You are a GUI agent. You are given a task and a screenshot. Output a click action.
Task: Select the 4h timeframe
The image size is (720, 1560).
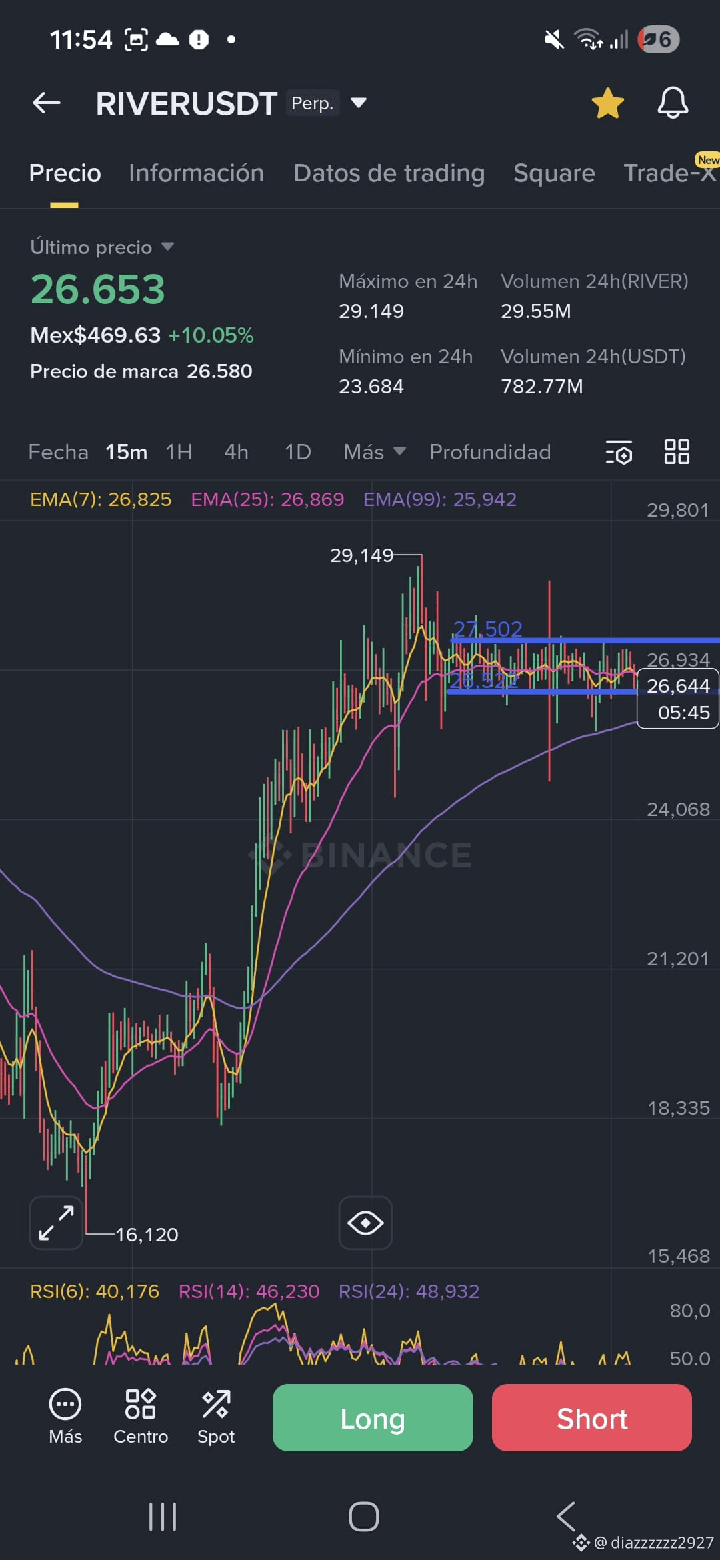(x=236, y=452)
